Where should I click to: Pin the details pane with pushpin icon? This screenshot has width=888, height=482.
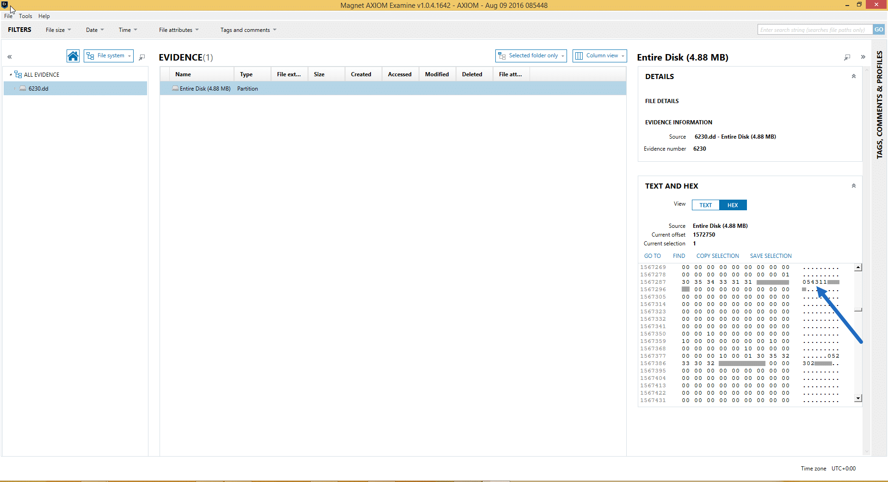(847, 57)
